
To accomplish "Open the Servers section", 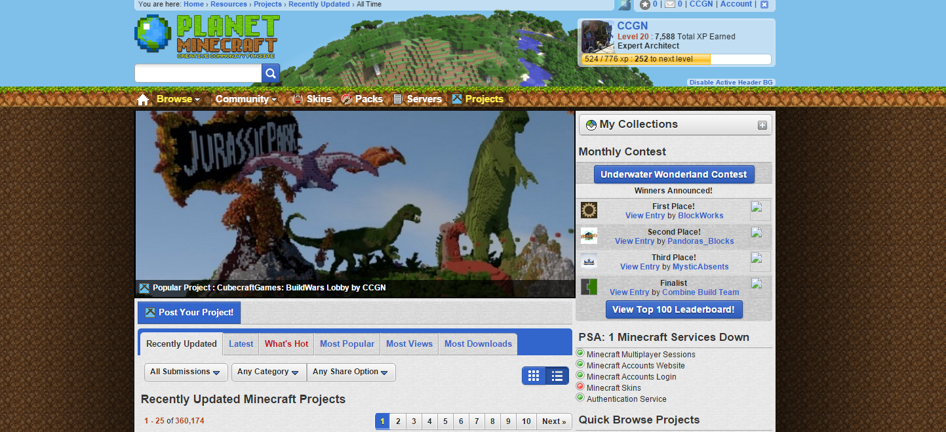I will 417,99.
